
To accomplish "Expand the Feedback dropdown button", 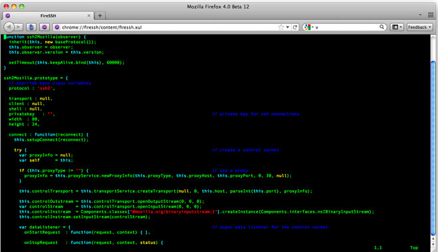I will click(x=419, y=27).
